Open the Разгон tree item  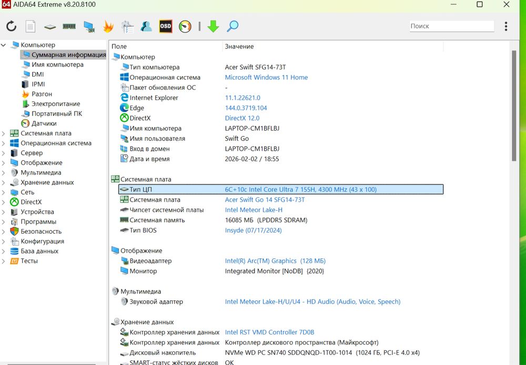tap(42, 94)
